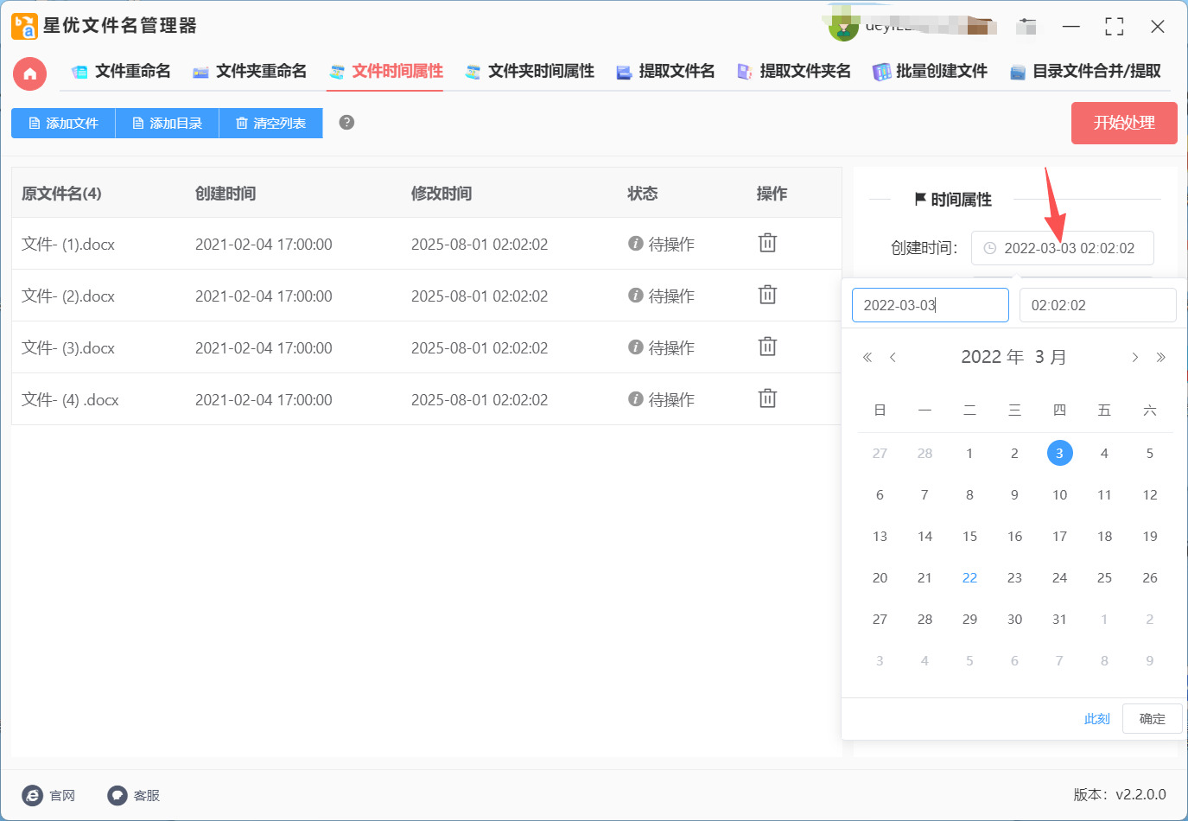Viewport: 1188px width, 821px height.
Task: Click the 状态 column header
Action: point(643,194)
